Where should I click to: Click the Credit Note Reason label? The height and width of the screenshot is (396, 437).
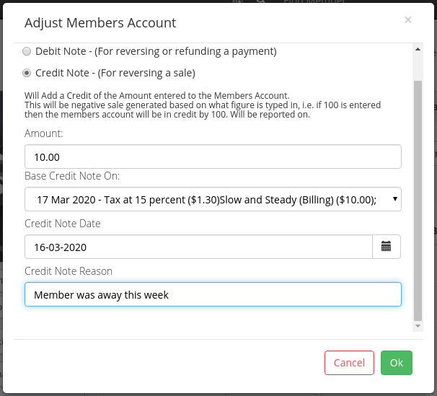69,271
